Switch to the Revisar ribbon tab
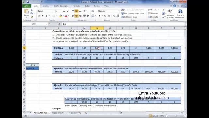This screenshot has height=118, width=209. pyautogui.click(x=97, y=6)
